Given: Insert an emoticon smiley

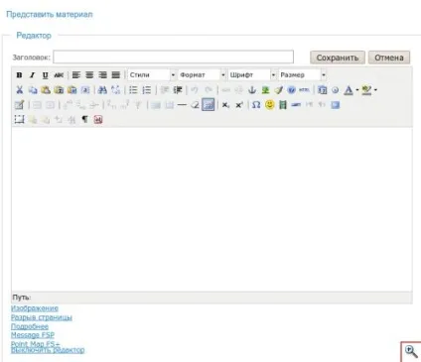Looking at the screenshot, I should [x=270, y=105].
